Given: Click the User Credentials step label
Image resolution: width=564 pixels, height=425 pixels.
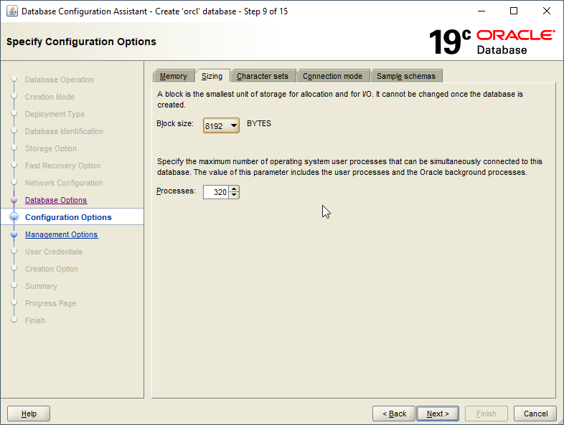Looking at the screenshot, I should [54, 252].
